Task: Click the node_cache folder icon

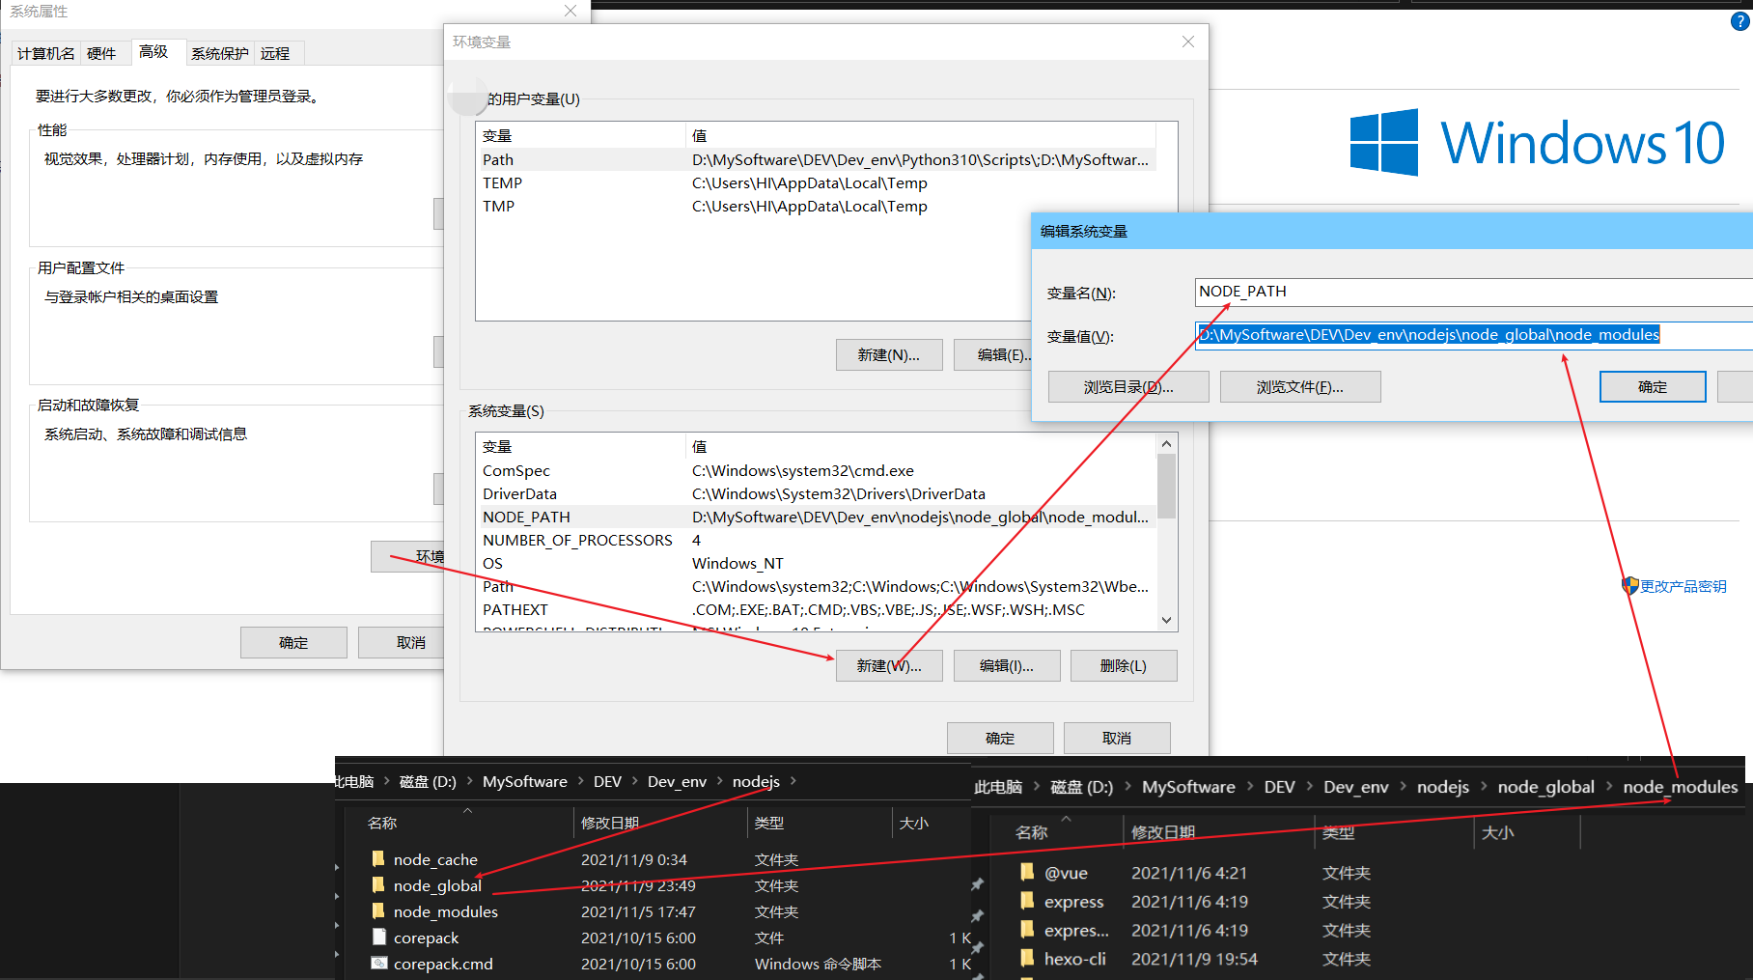Action: 378,858
